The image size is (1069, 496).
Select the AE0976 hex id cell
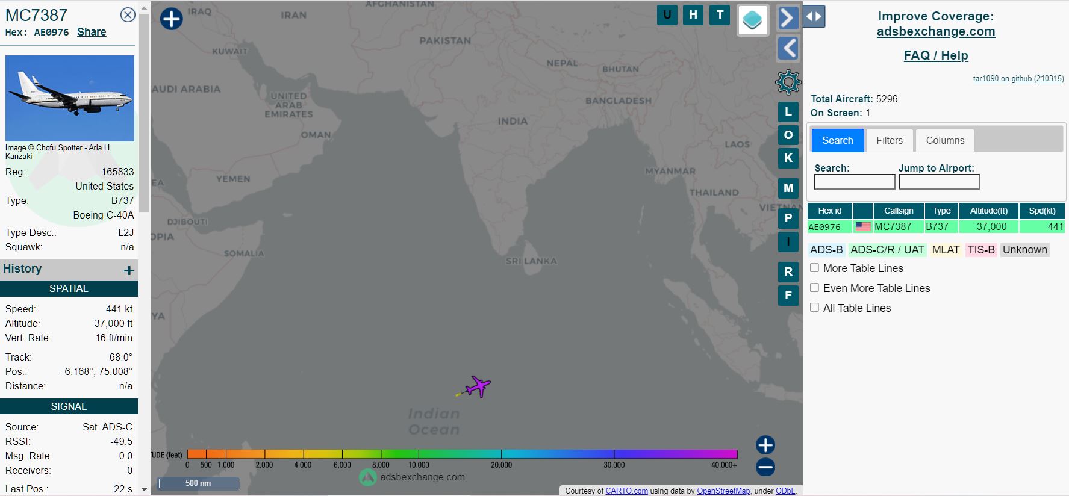click(829, 227)
